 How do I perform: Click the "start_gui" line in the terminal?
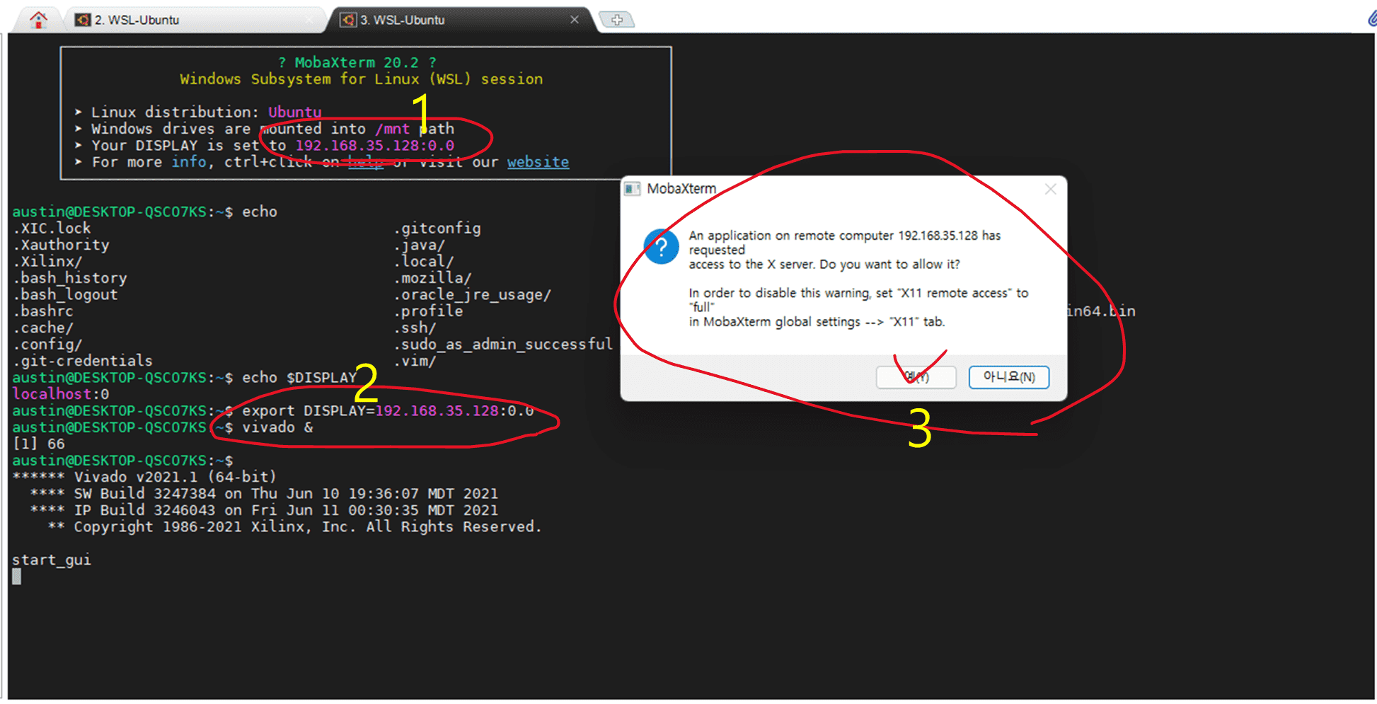(52, 560)
